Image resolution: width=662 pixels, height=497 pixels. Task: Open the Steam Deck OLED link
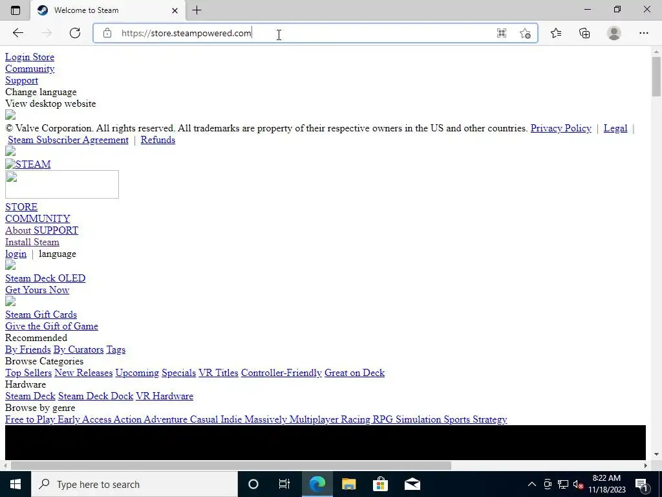pyautogui.click(x=45, y=278)
